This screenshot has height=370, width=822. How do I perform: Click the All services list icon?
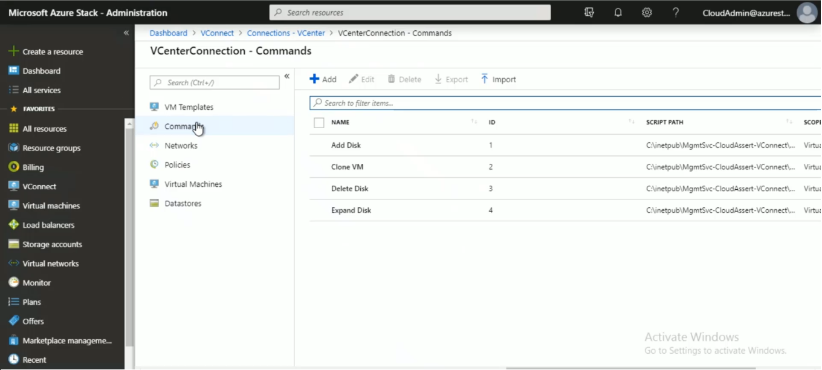pyautogui.click(x=13, y=90)
